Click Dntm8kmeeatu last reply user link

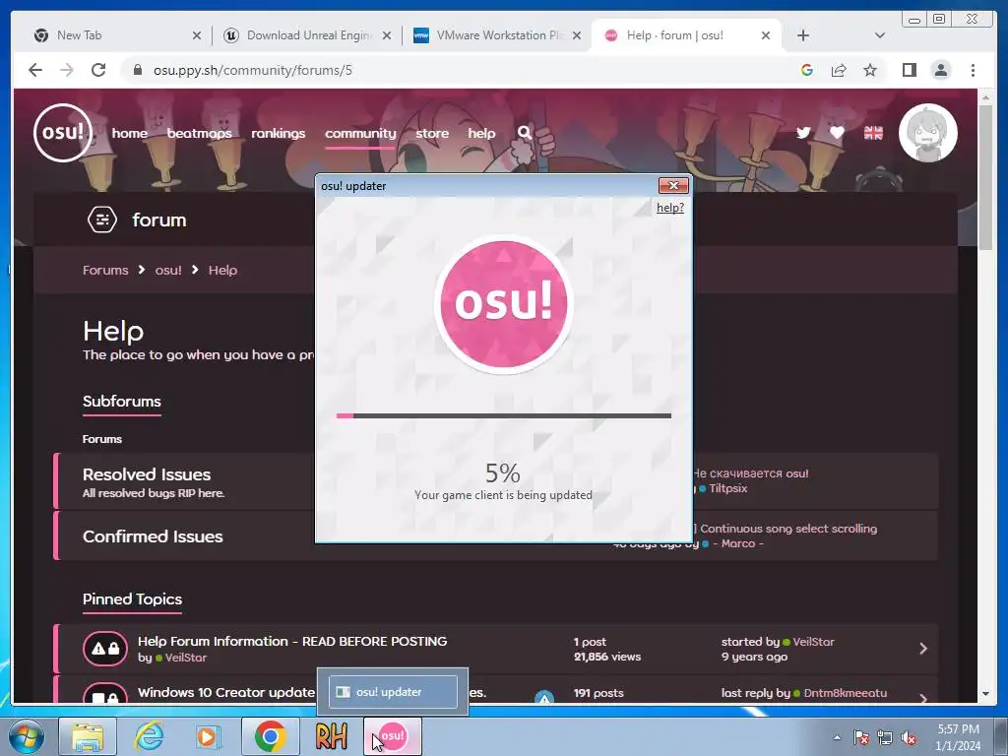click(846, 693)
